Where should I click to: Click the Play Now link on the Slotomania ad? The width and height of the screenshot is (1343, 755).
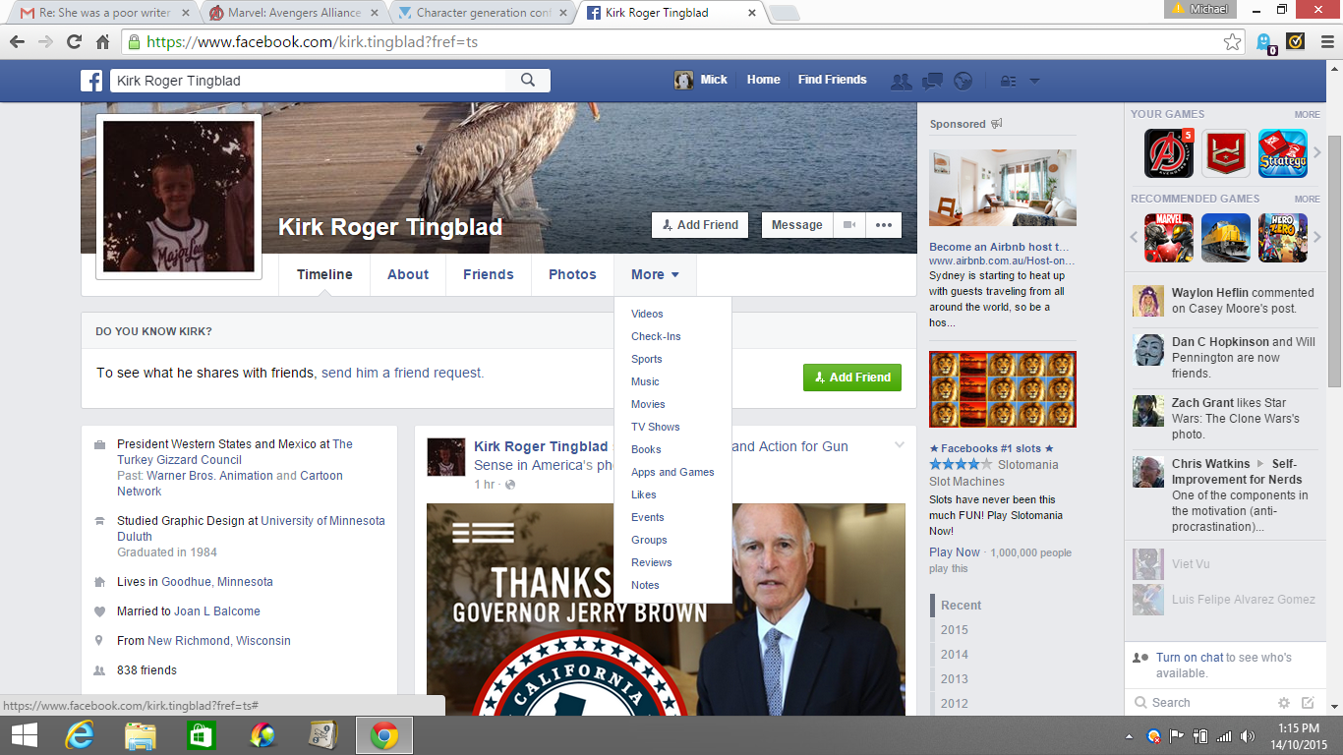pyautogui.click(x=955, y=552)
